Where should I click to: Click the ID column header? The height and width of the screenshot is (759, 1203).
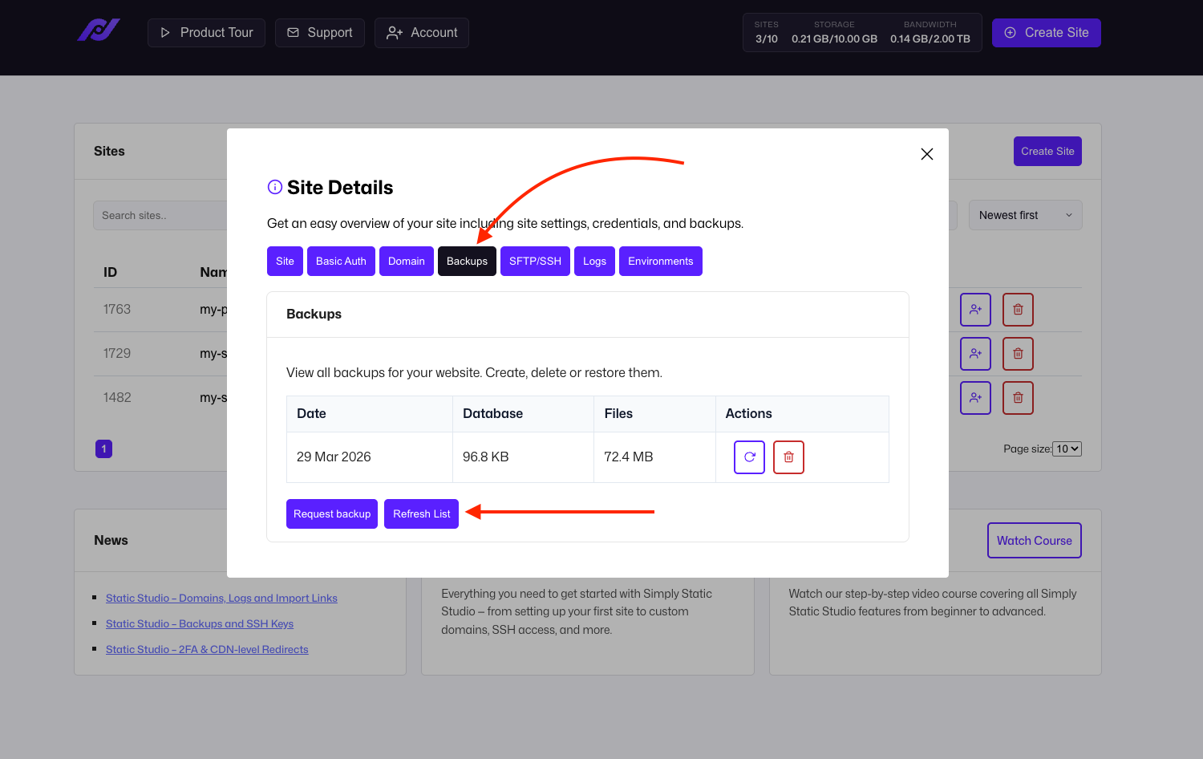click(111, 273)
